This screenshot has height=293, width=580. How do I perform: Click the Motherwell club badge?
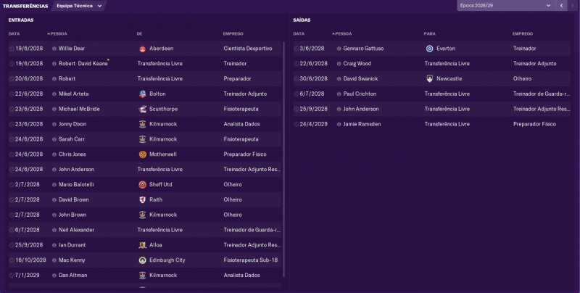[x=143, y=154]
